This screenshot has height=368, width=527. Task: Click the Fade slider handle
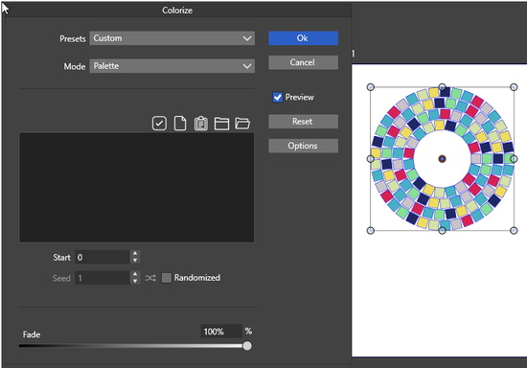(247, 346)
